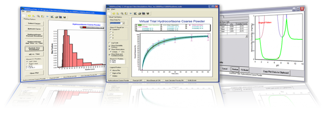
Task: Click the first yellow arrow icon in the center window toolbar
Action: click(114, 13)
